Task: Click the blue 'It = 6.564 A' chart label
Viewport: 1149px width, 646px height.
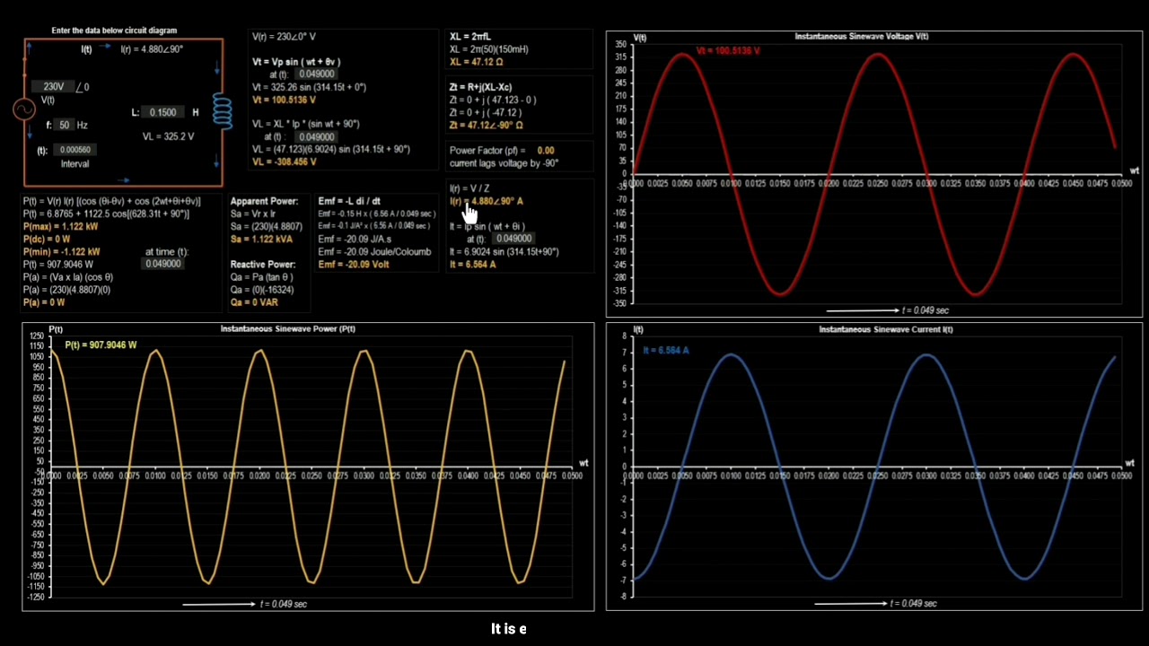Action: (x=666, y=351)
